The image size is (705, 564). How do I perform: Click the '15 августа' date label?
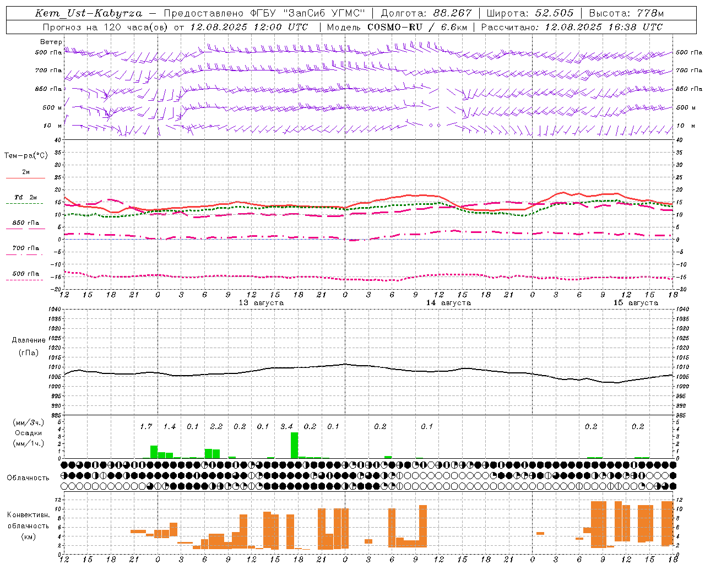point(636,303)
